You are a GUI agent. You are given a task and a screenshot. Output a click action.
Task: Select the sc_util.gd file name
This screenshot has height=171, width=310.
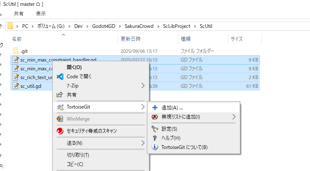pos(31,86)
